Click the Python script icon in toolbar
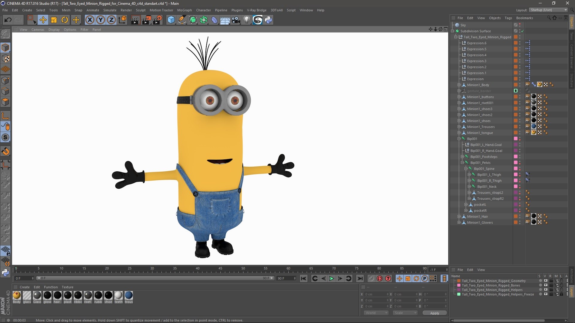Viewport: 575px width, 323px height. pos(268,20)
